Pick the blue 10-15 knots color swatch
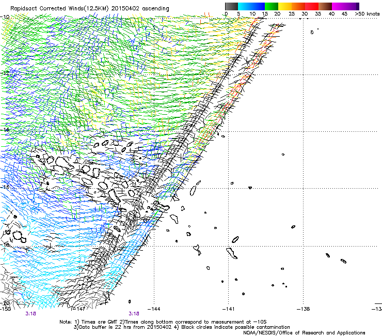 coord(258,6)
